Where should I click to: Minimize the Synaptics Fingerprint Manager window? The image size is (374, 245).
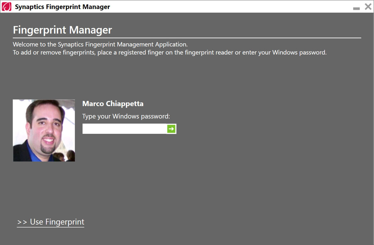[356, 8]
